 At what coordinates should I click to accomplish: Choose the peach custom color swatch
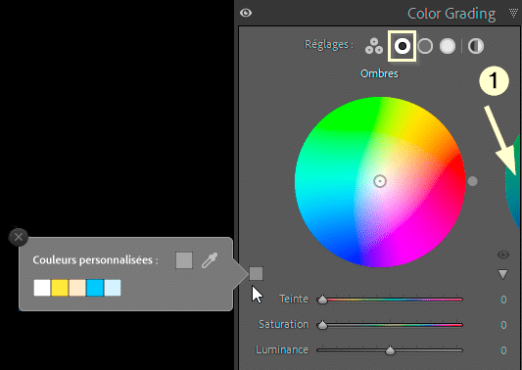77,288
